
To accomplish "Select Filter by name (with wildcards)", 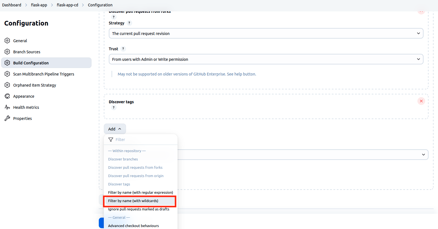I will click(x=133, y=201).
